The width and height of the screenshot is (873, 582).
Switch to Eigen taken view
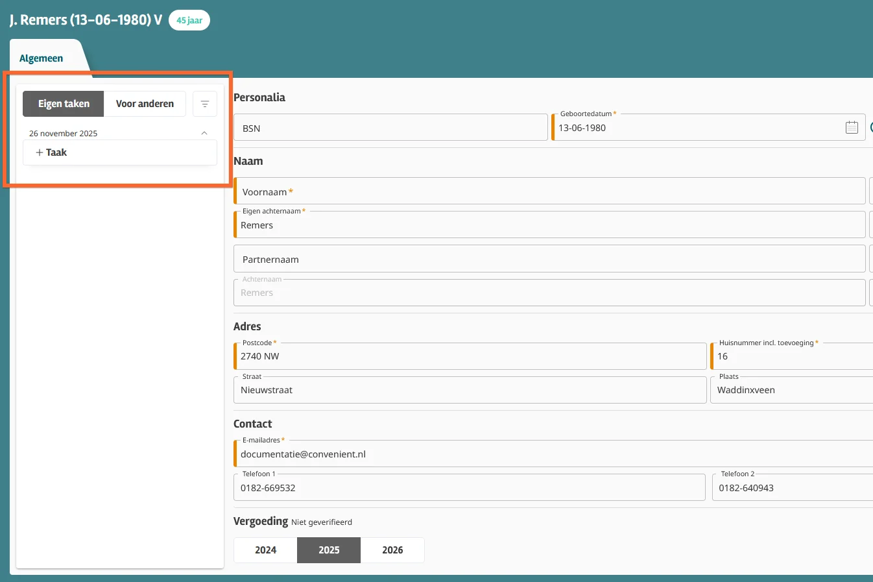click(64, 104)
